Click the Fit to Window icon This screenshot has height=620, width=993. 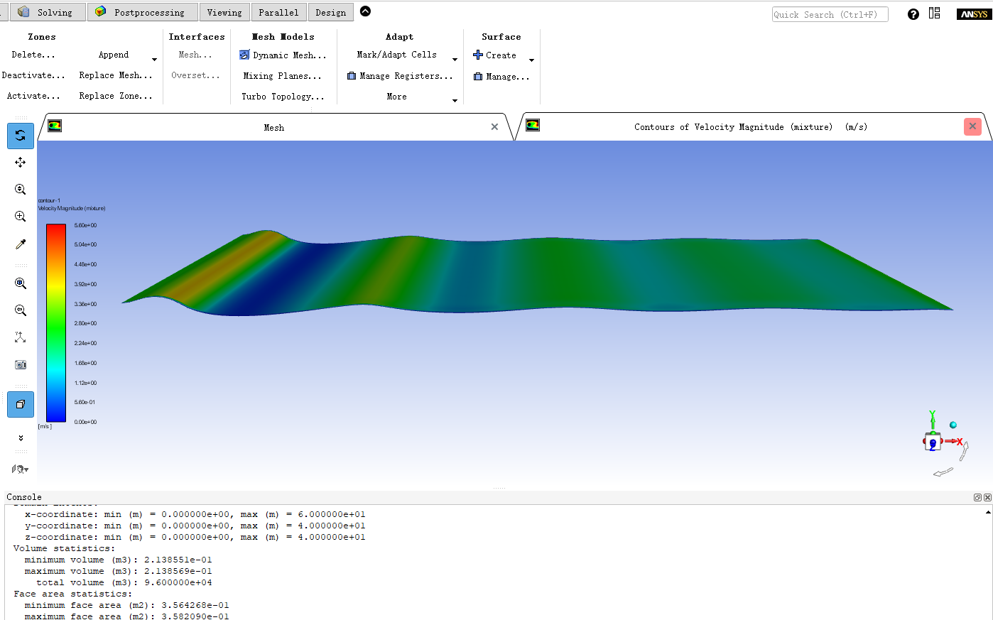pos(21,283)
